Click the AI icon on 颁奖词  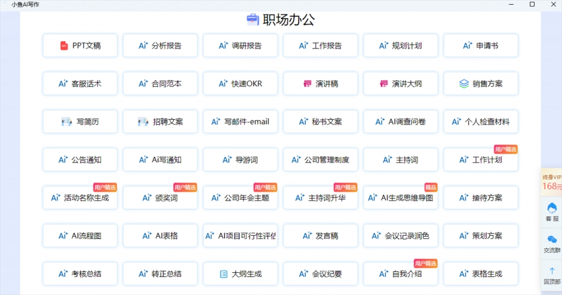click(x=147, y=197)
